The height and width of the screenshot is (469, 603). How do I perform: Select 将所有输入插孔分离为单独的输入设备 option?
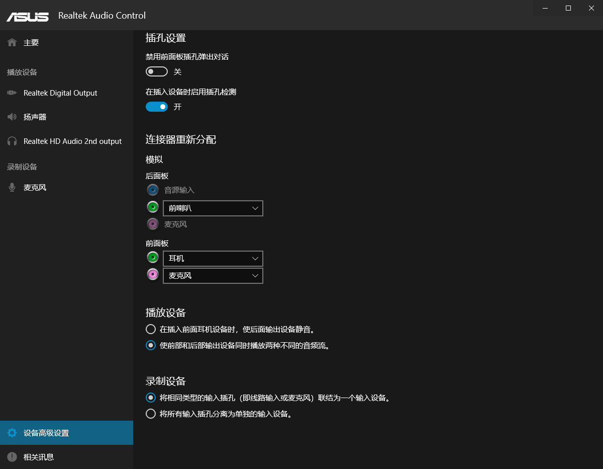tap(150, 414)
